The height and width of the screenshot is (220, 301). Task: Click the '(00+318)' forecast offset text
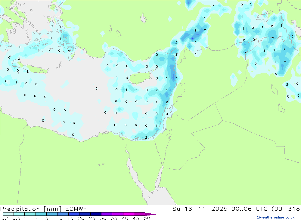coord(287,209)
